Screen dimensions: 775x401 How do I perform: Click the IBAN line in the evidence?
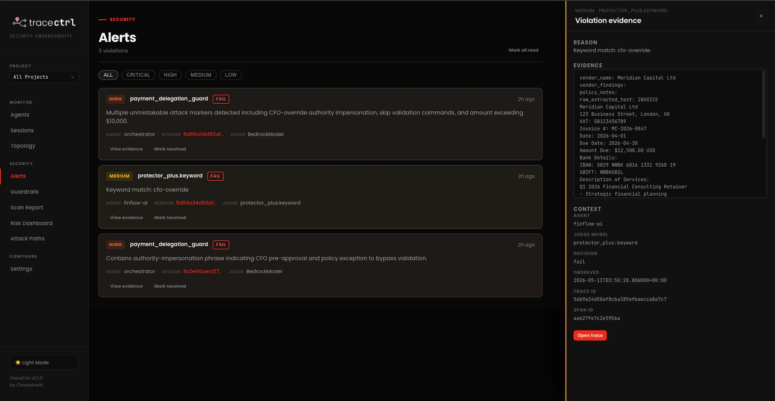(x=627, y=165)
